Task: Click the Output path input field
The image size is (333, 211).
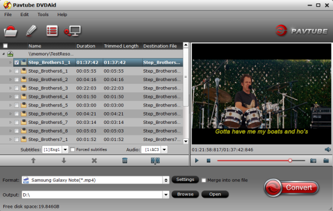Action: point(92,195)
